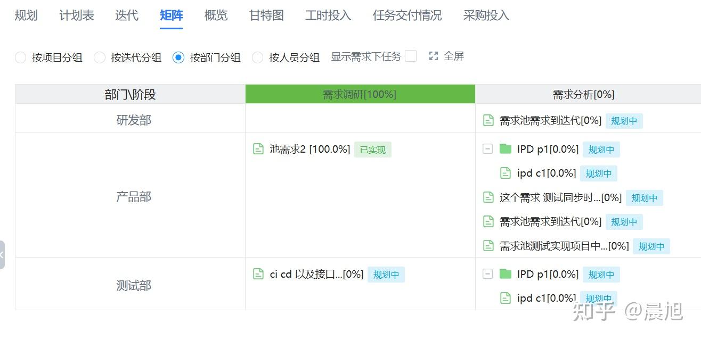Click document icon beside ci cd 以及接口
The height and width of the screenshot is (340, 701).
[258, 274]
